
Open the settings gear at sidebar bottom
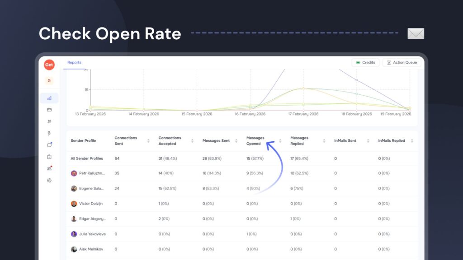pos(49,180)
